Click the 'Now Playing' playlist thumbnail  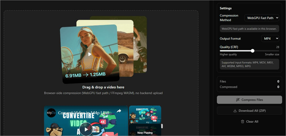(145, 130)
